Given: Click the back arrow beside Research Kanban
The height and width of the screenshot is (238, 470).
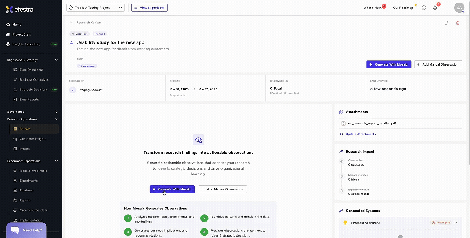Looking at the screenshot, I should (72, 23).
